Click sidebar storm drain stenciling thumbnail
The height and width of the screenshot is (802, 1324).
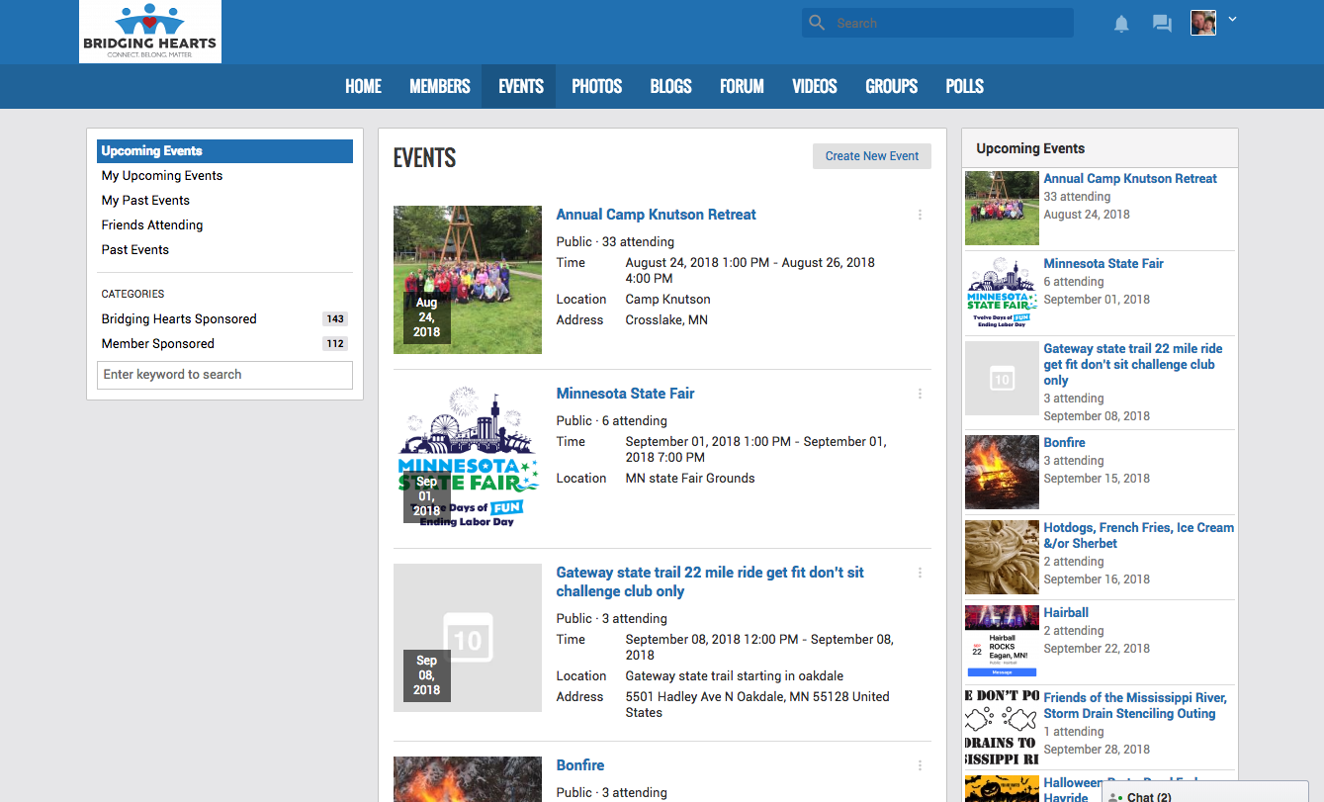pos(1002,727)
